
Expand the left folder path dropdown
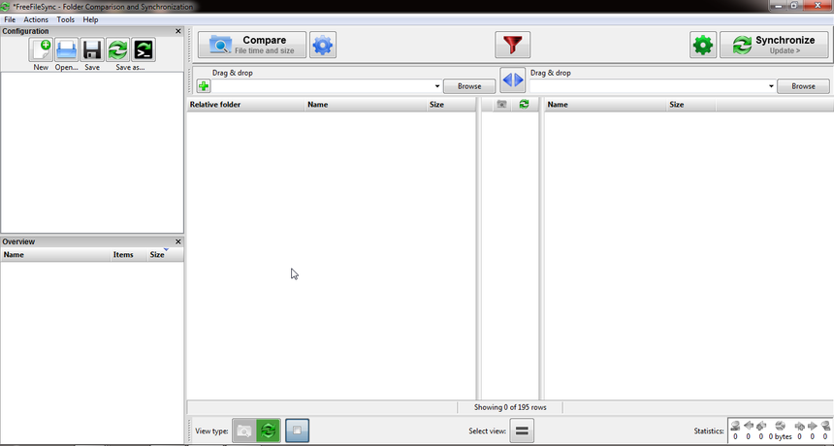[437, 86]
